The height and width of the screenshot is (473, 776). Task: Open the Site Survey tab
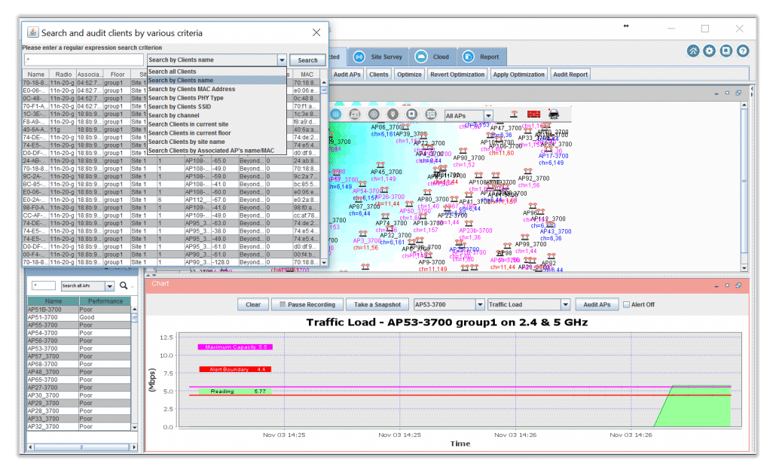tap(378, 57)
